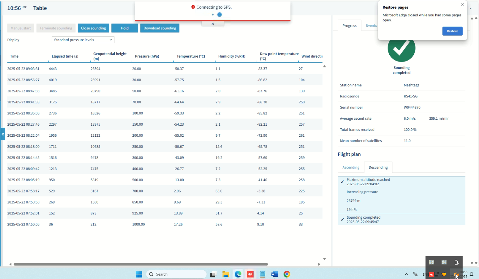The height and width of the screenshot is (279, 479).
Task: Click the horizontal table scrollbar
Action: (x=141, y=264)
